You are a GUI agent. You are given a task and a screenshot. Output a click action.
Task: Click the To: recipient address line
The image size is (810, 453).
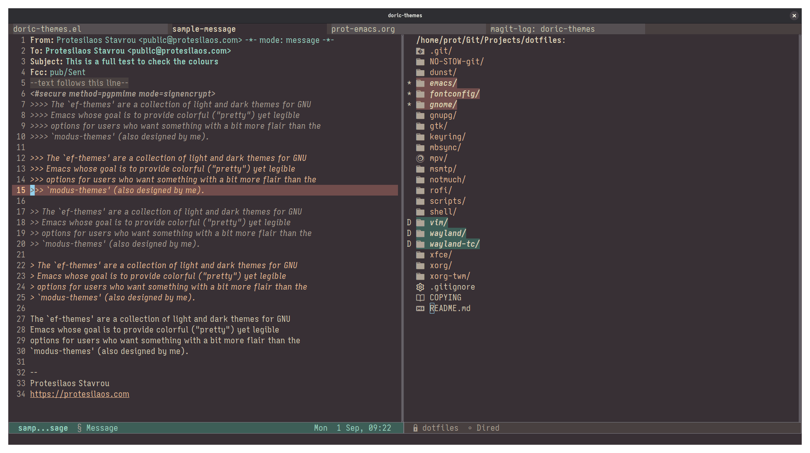(x=131, y=51)
